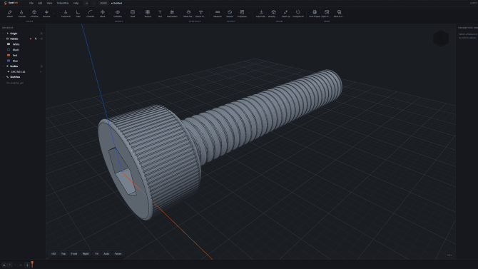The image size is (478, 269).
Task: Select the Shell tool
Action: pyautogui.click(x=133, y=14)
